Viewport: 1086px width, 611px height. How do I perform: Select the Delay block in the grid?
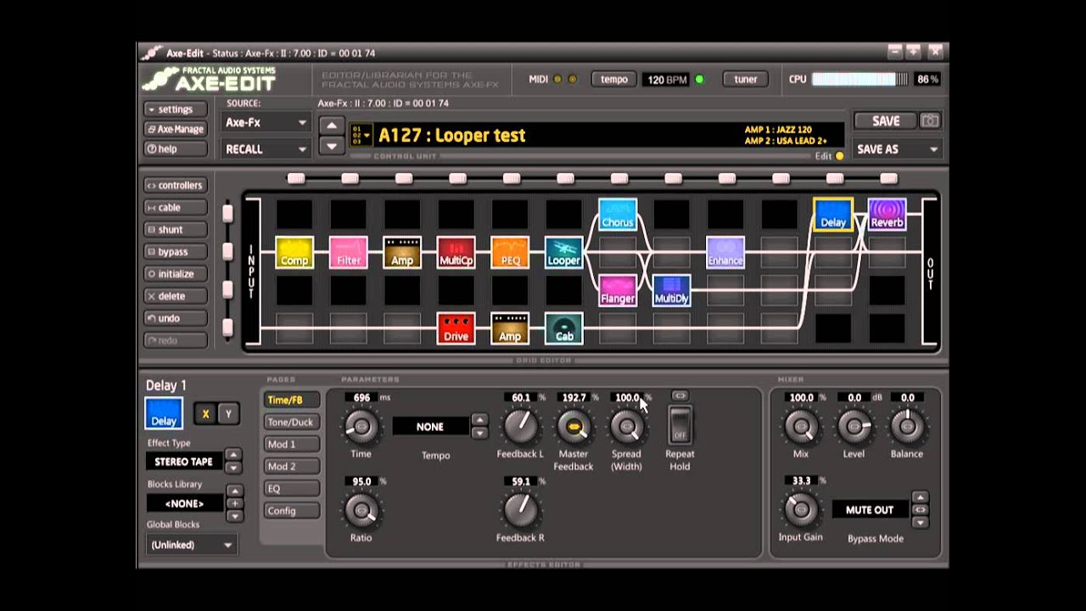point(833,214)
